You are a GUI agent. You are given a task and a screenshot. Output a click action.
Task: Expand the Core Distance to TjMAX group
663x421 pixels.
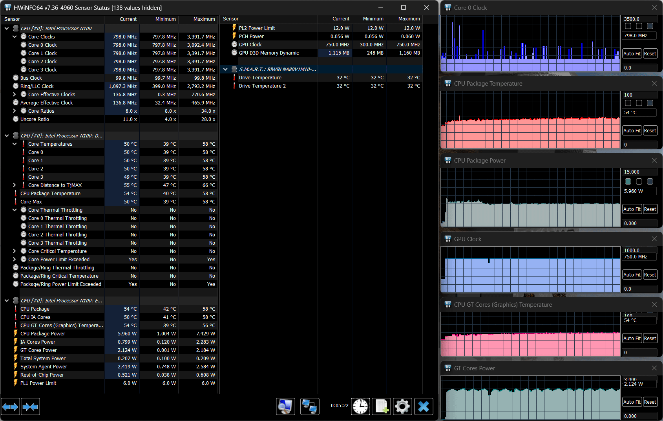click(15, 185)
